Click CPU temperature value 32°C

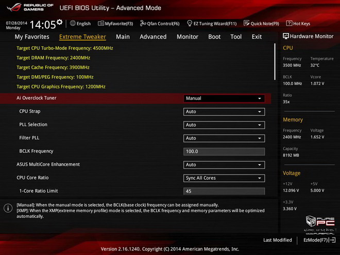[x=315, y=65]
